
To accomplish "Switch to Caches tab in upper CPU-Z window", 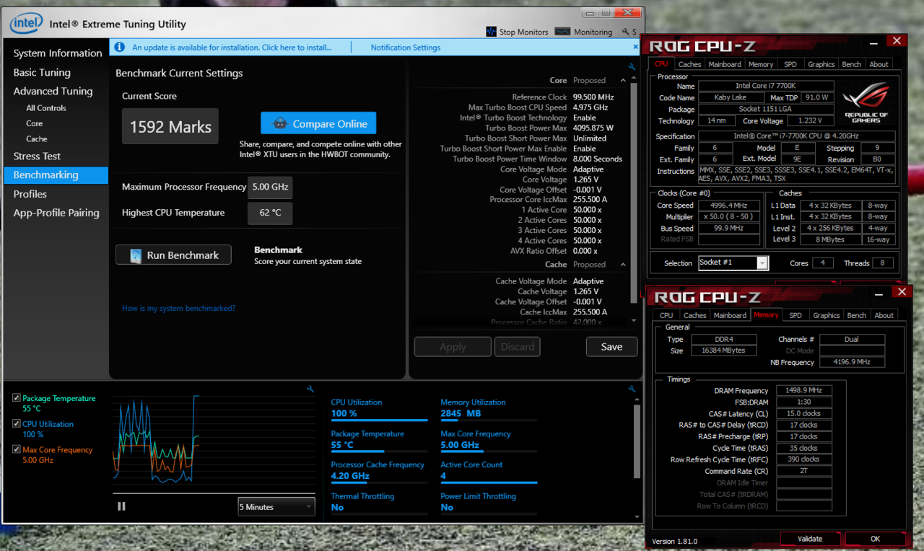I will [x=689, y=64].
